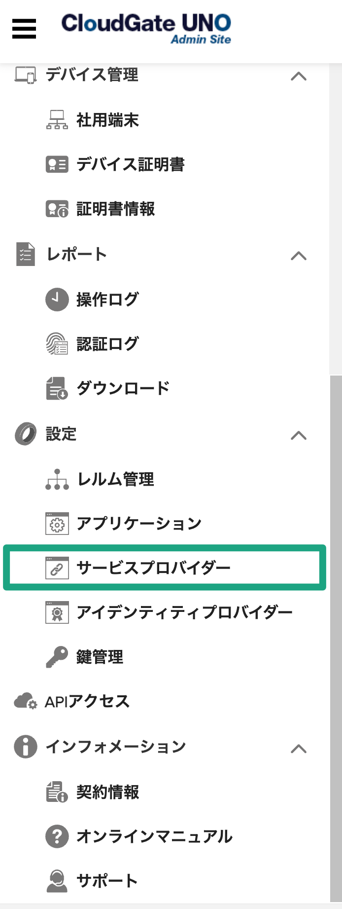342x909 pixels.
Task: Collapse the レポート section chevron
Action: pyautogui.click(x=299, y=256)
